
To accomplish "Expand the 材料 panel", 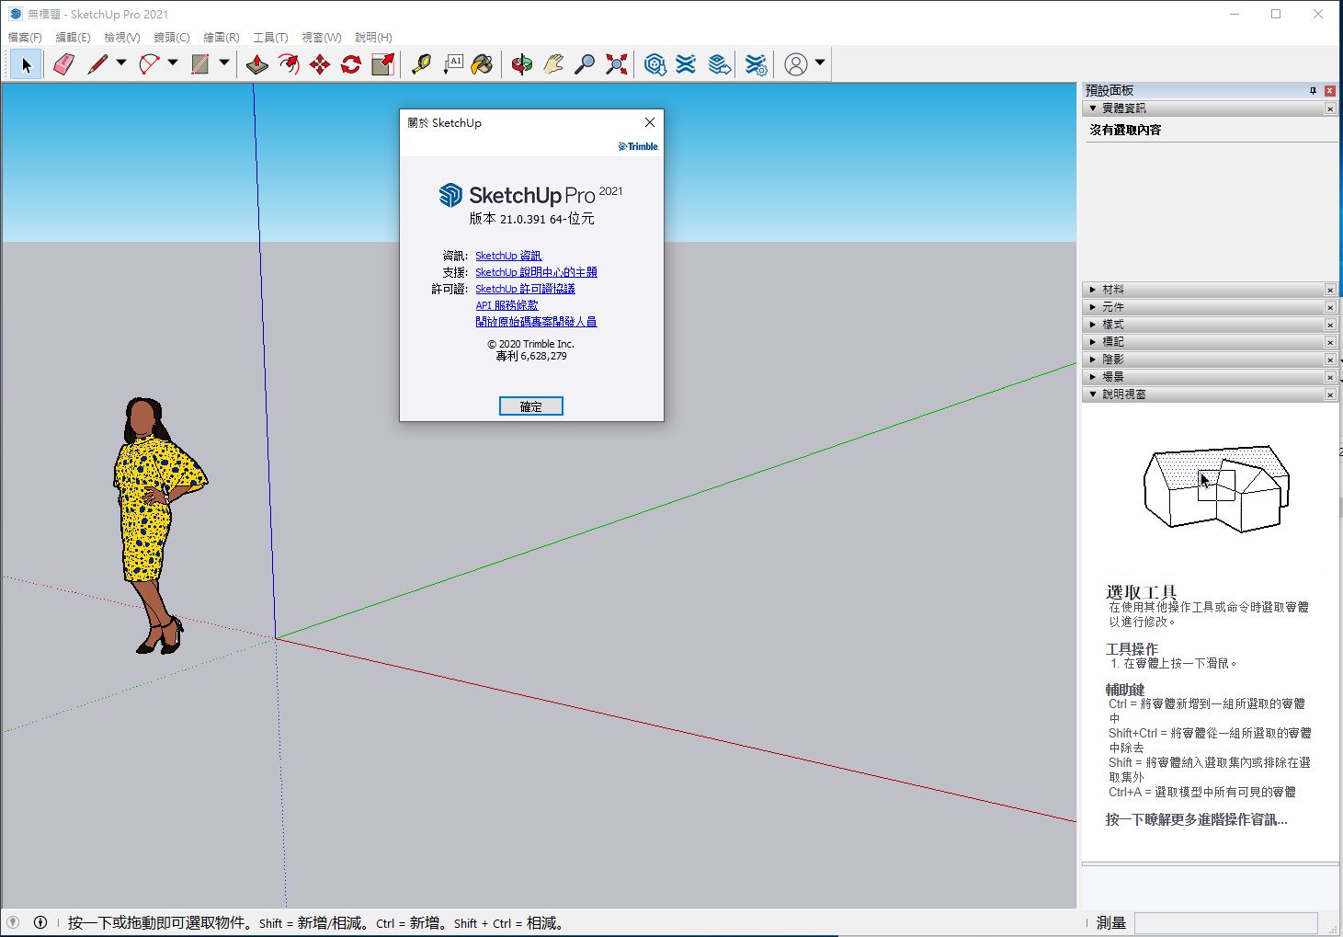I will [1093, 290].
